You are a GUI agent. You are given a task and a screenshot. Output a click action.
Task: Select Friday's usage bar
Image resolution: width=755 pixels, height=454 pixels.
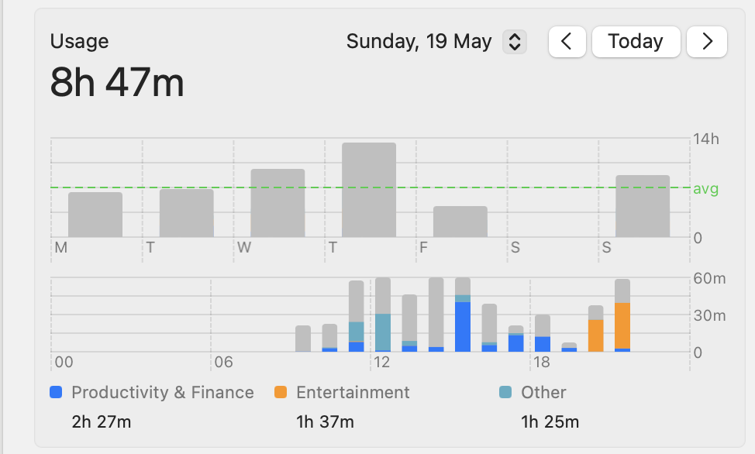click(x=460, y=222)
